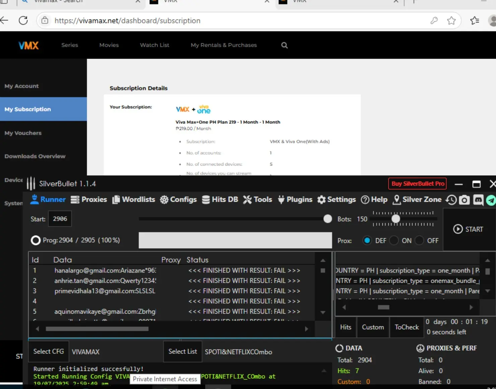Click the Start value field showing 2906
This screenshot has width=496, height=389.
60,219
